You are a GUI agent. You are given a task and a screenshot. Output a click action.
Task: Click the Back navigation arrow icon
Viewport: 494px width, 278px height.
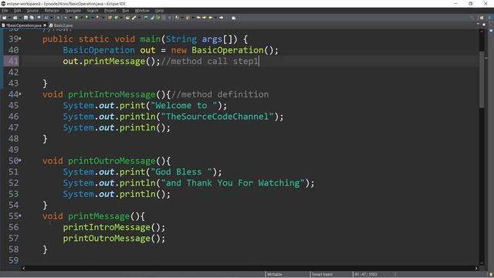[210, 18]
